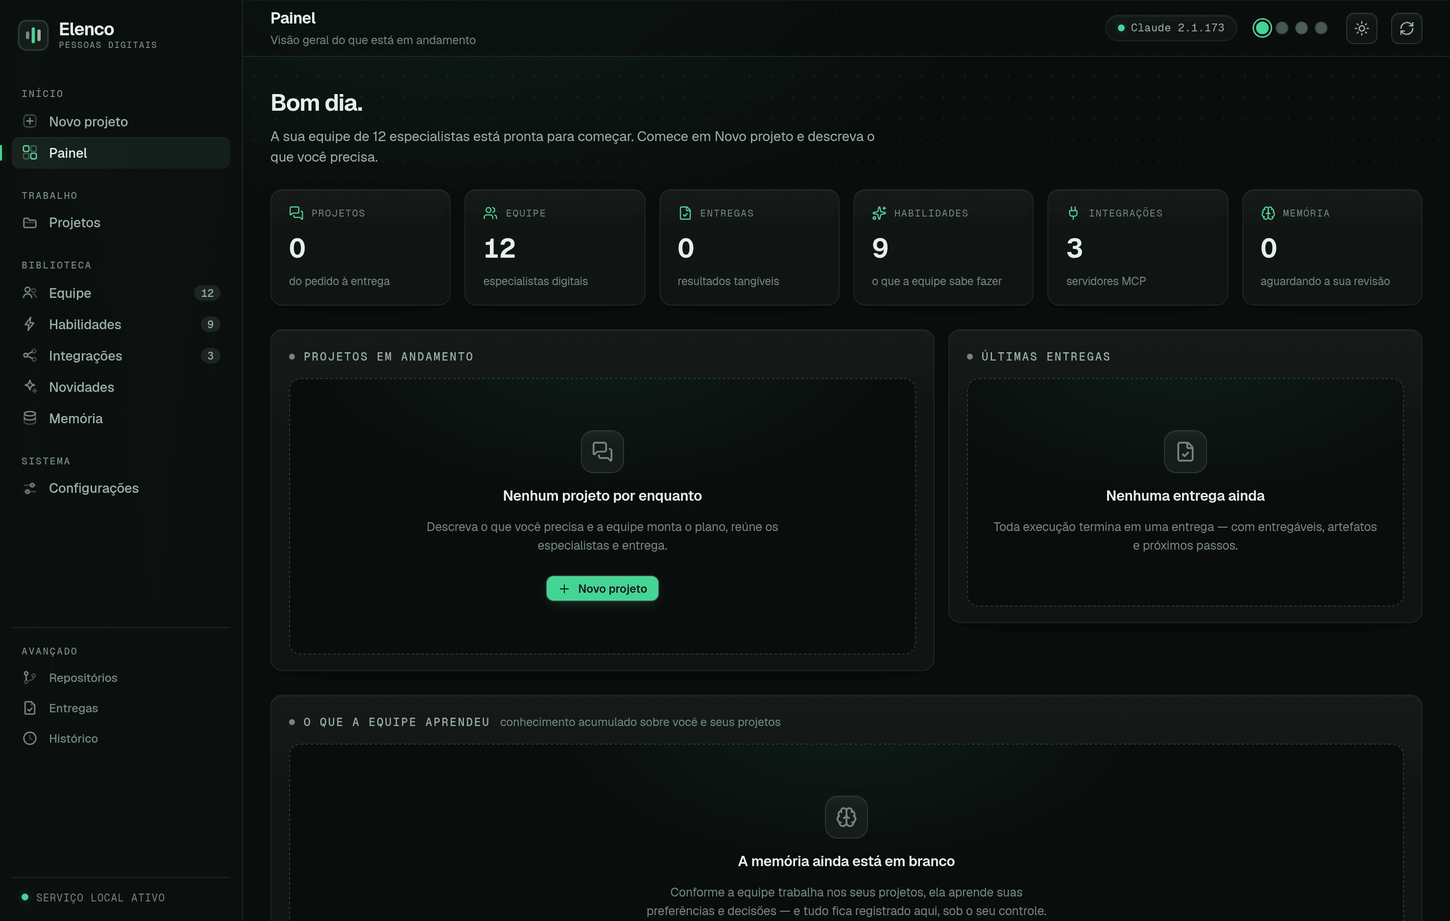
Task: Go to Projetos in sidebar
Action: coord(121,222)
